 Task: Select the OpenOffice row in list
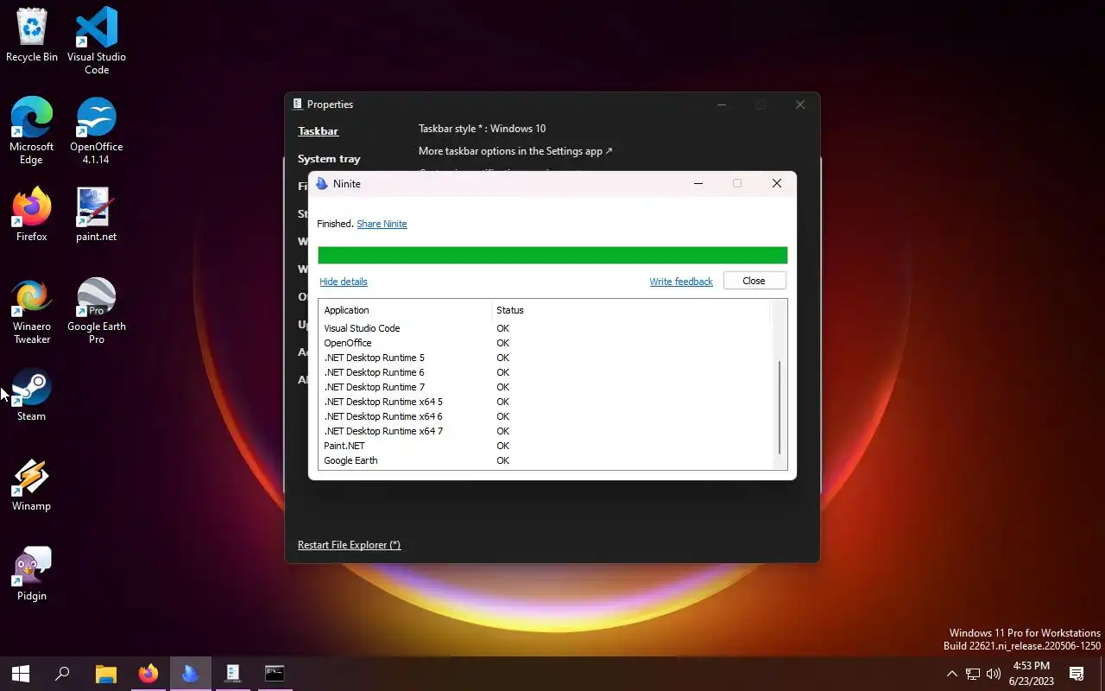point(544,343)
